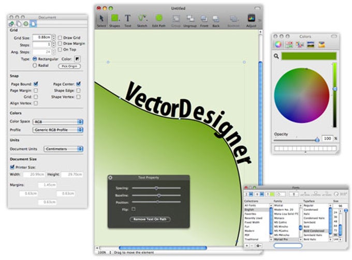Click the text color button in Fonts toolbar

pos(270,194)
